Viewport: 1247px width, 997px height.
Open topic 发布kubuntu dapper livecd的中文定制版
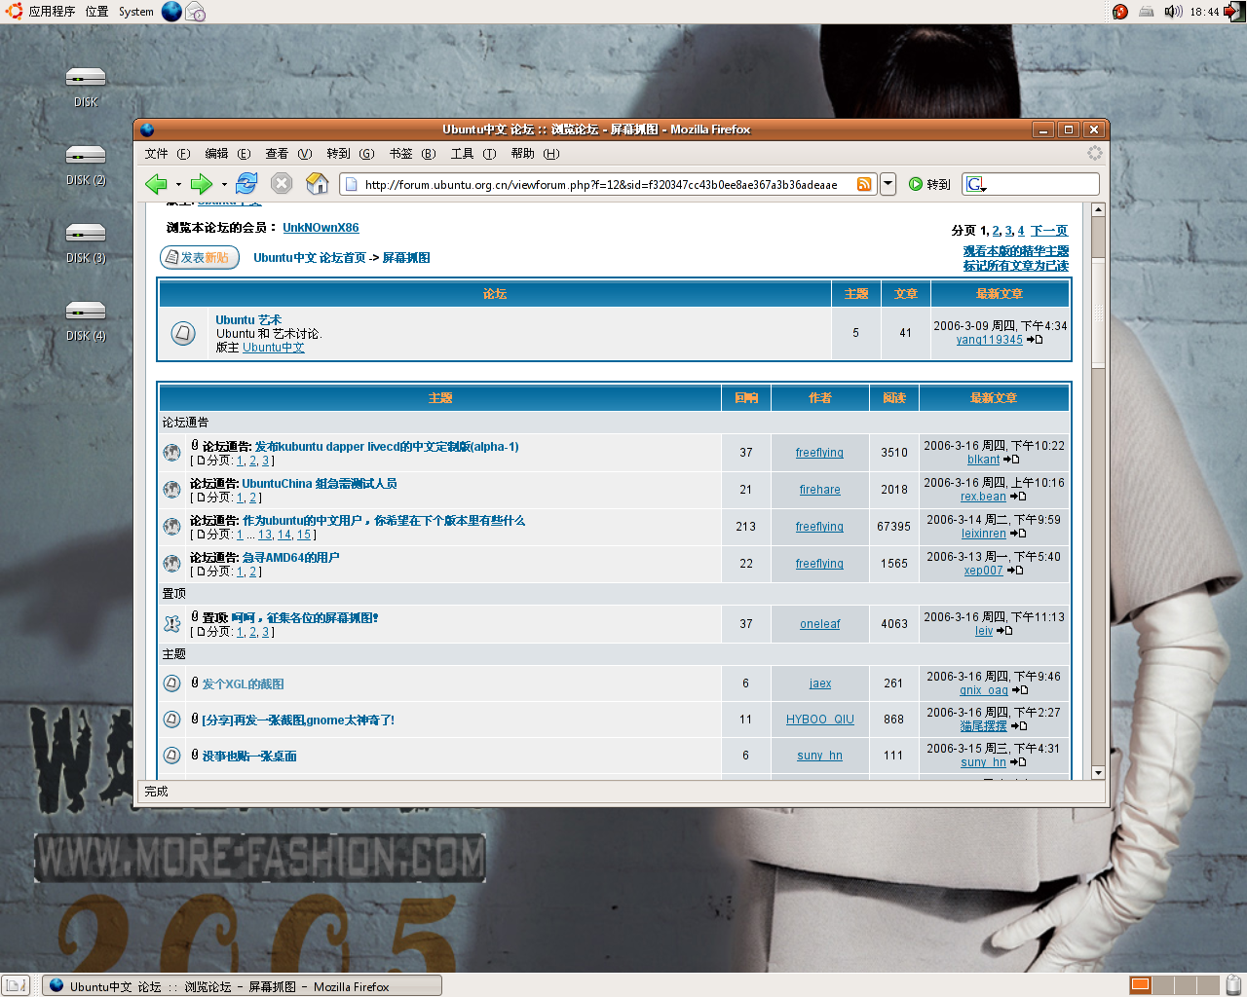(387, 447)
